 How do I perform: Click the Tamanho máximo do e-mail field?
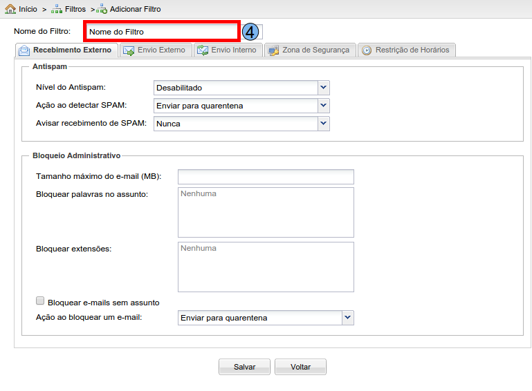tap(266, 177)
